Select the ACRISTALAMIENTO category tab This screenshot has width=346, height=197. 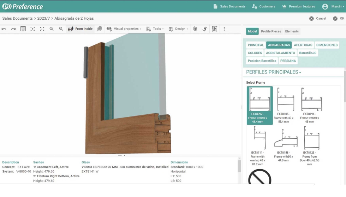click(280, 53)
